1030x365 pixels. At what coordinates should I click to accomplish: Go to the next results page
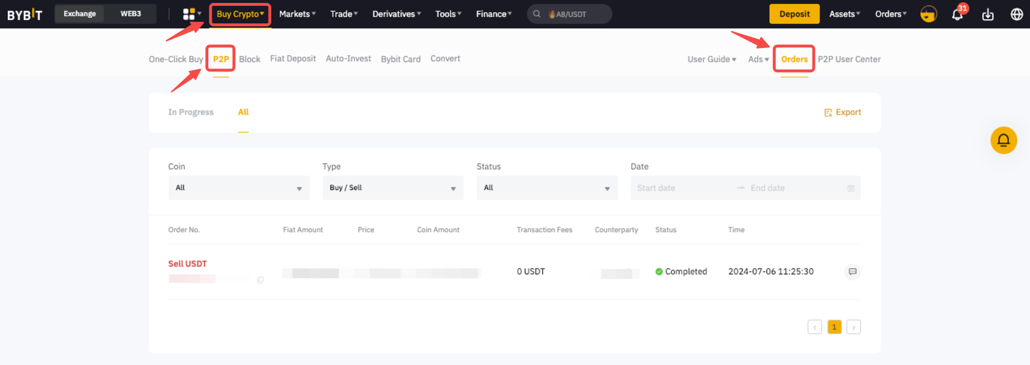(x=853, y=327)
